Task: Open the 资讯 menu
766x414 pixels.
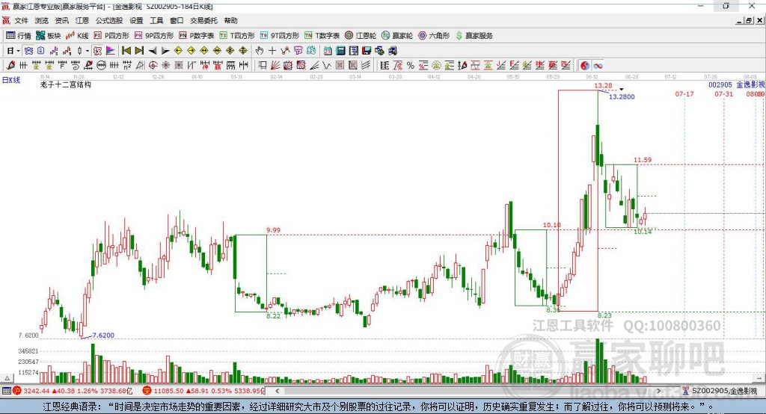Action: coord(61,20)
